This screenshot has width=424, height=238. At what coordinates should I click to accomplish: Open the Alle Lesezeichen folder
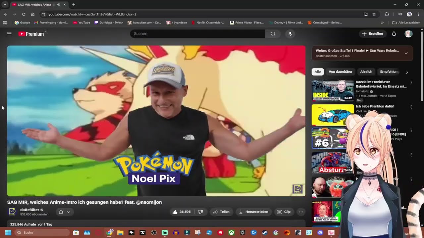(x=406, y=23)
